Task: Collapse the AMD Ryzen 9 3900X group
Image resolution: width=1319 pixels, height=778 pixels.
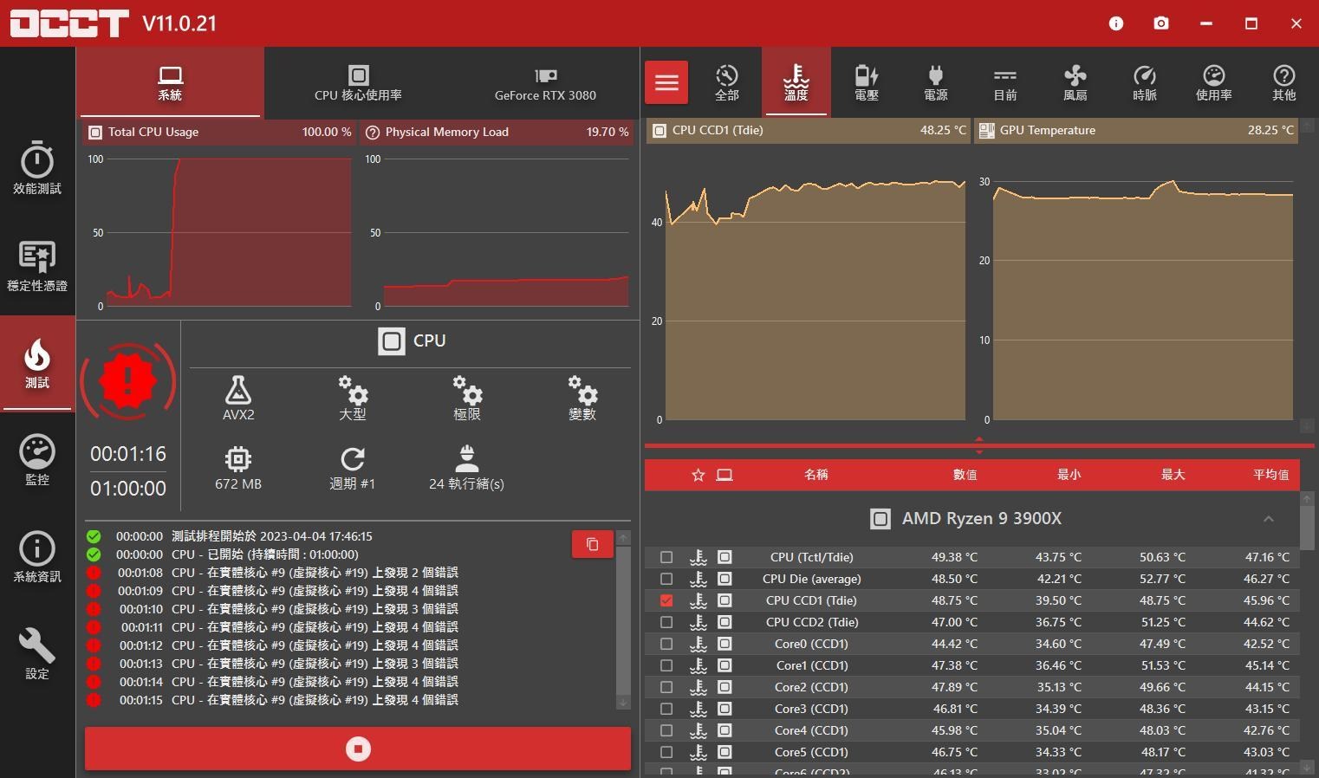Action: [1268, 519]
